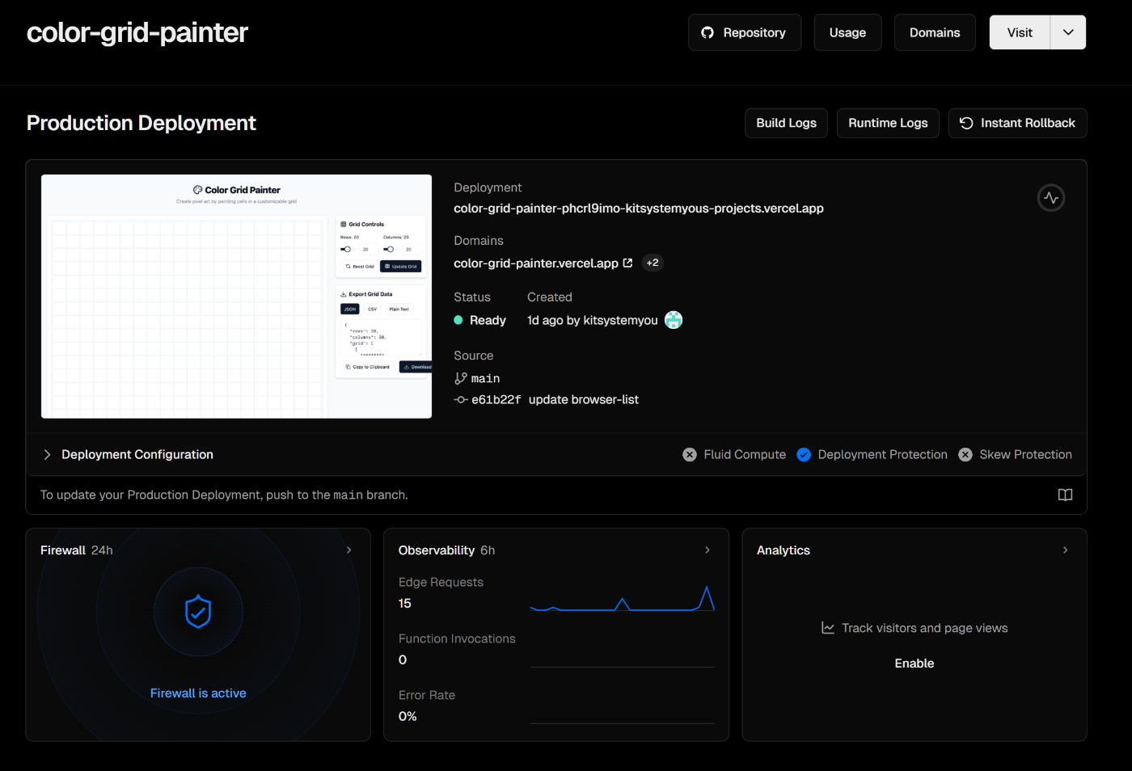Open the Analytics card chevron
This screenshot has height=771, width=1132.
1066,550
